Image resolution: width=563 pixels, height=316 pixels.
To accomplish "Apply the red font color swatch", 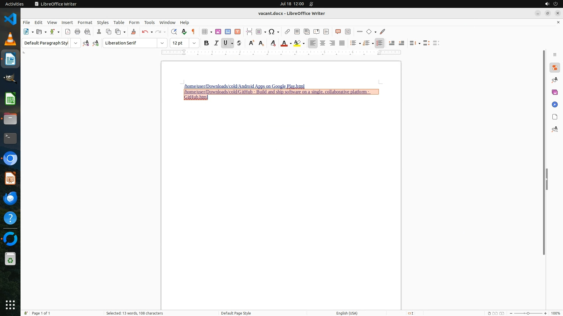I will pos(284,43).
